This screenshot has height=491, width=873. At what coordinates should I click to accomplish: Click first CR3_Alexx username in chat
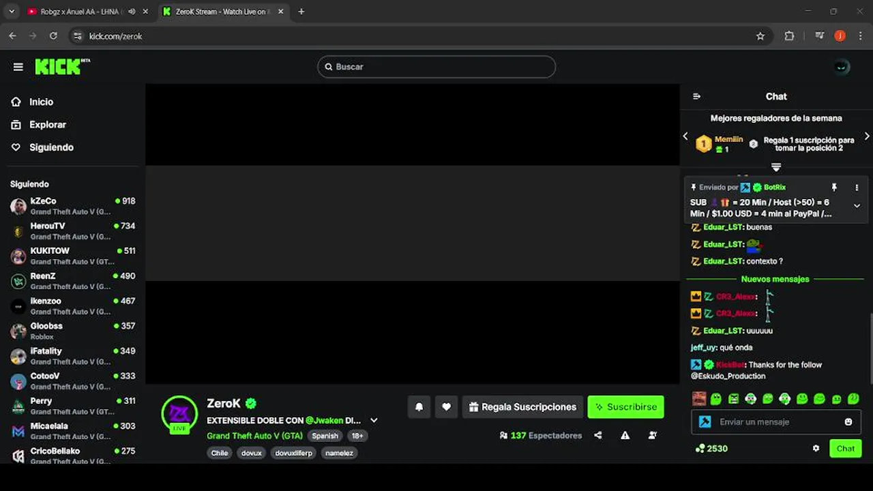coord(736,297)
